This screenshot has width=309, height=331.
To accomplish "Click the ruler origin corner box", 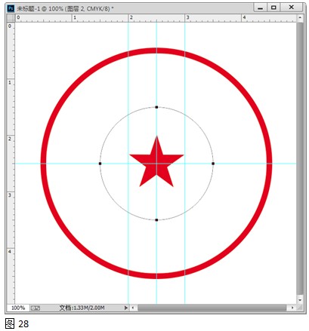I will coord(11,18).
